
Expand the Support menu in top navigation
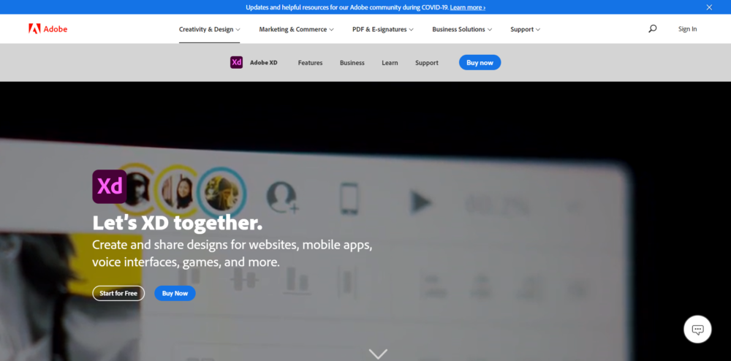click(525, 29)
